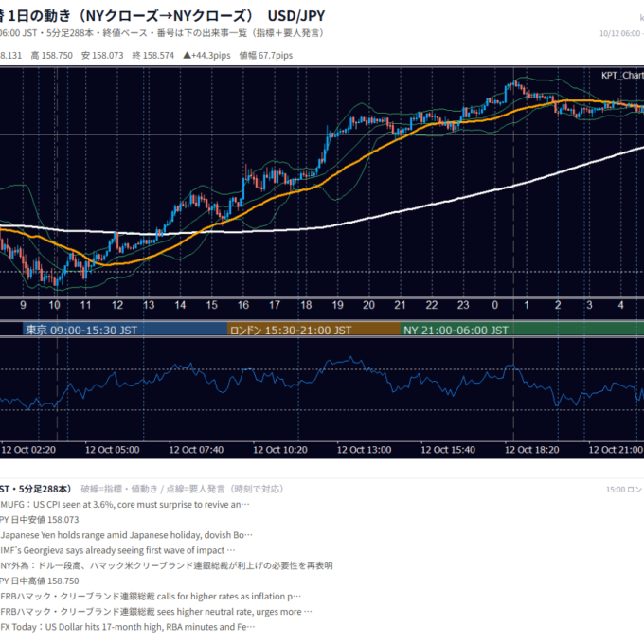
Task: Click the high value 高 158.750
Action: pos(52,56)
